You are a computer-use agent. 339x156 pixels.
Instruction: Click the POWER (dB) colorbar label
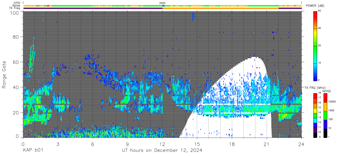(x=315, y=6)
